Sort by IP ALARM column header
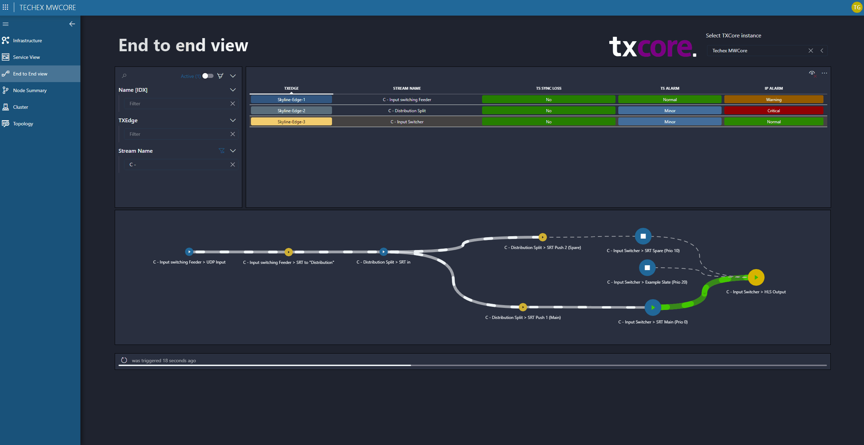Image resolution: width=864 pixels, height=445 pixels. point(774,88)
